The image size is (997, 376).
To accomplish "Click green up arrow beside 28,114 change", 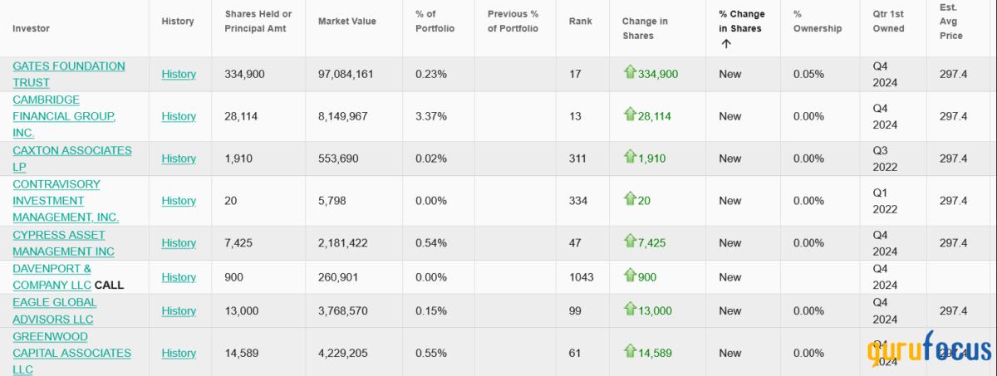I will pyautogui.click(x=630, y=115).
